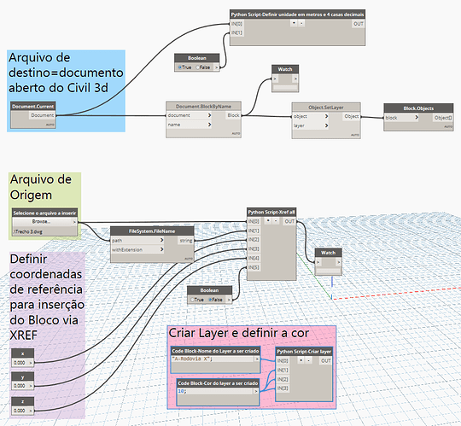Remove input port on Python Script-Definir unidade node
461x426 pixels.
tap(301, 23)
